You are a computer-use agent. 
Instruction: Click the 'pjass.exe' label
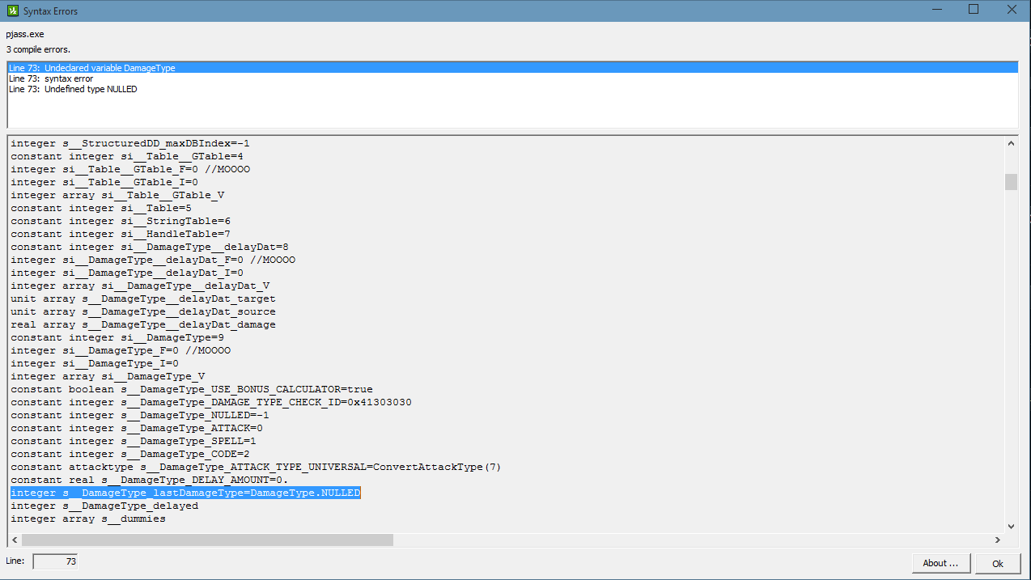(25, 35)
